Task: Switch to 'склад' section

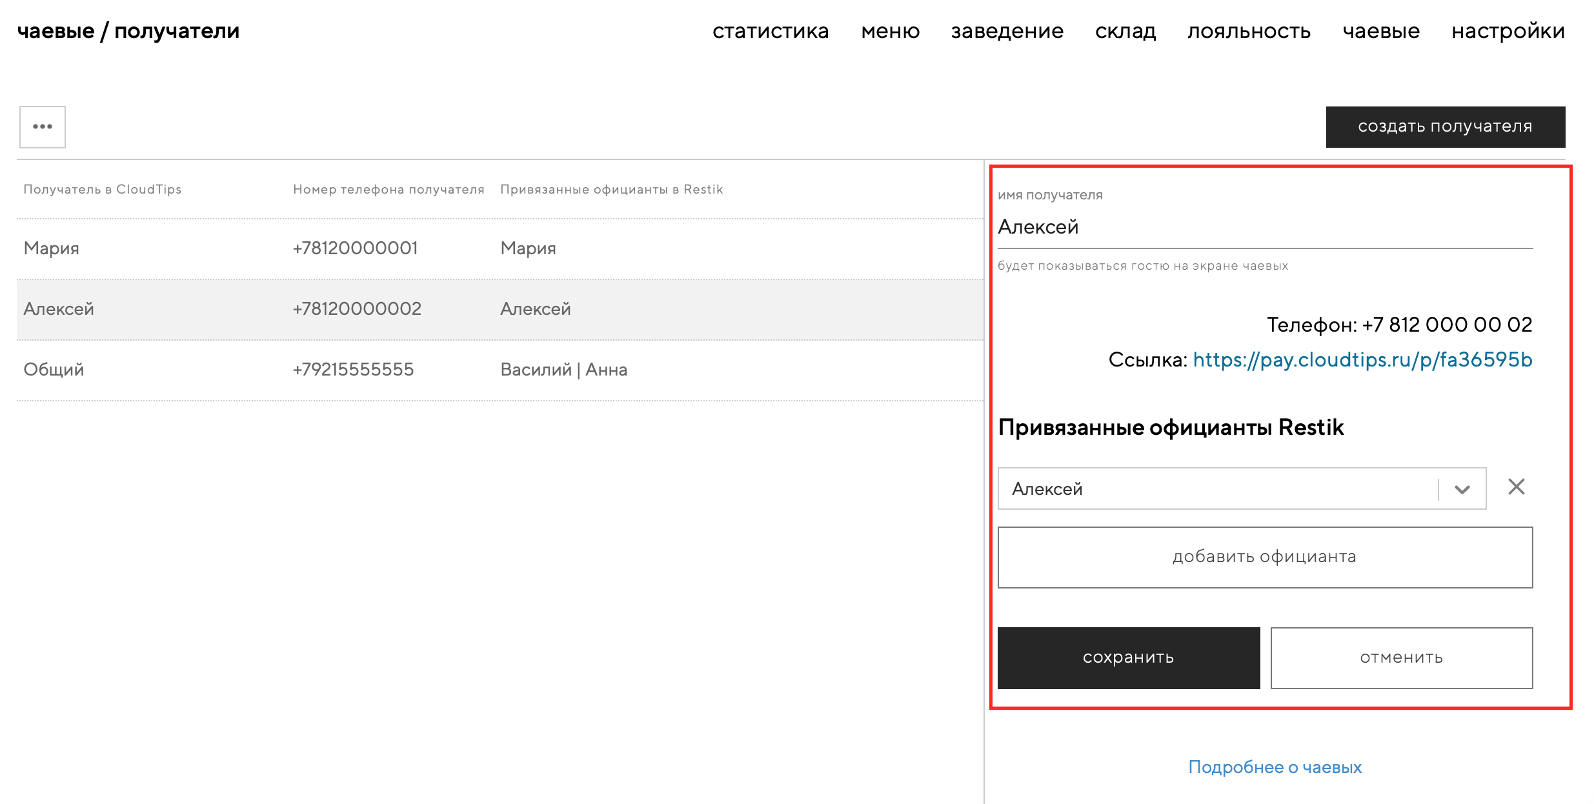Action: pyautogui.click(x=1125, y=31)
